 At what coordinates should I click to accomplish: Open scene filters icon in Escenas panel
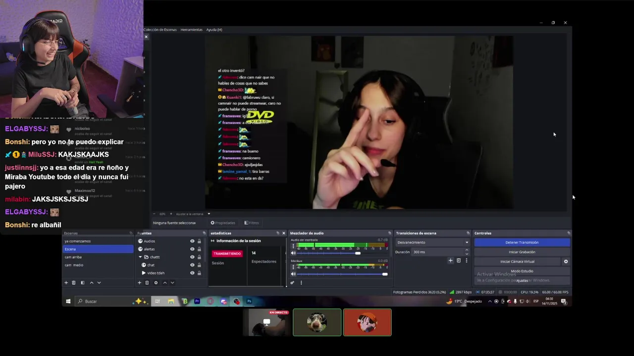coord(82,283)
